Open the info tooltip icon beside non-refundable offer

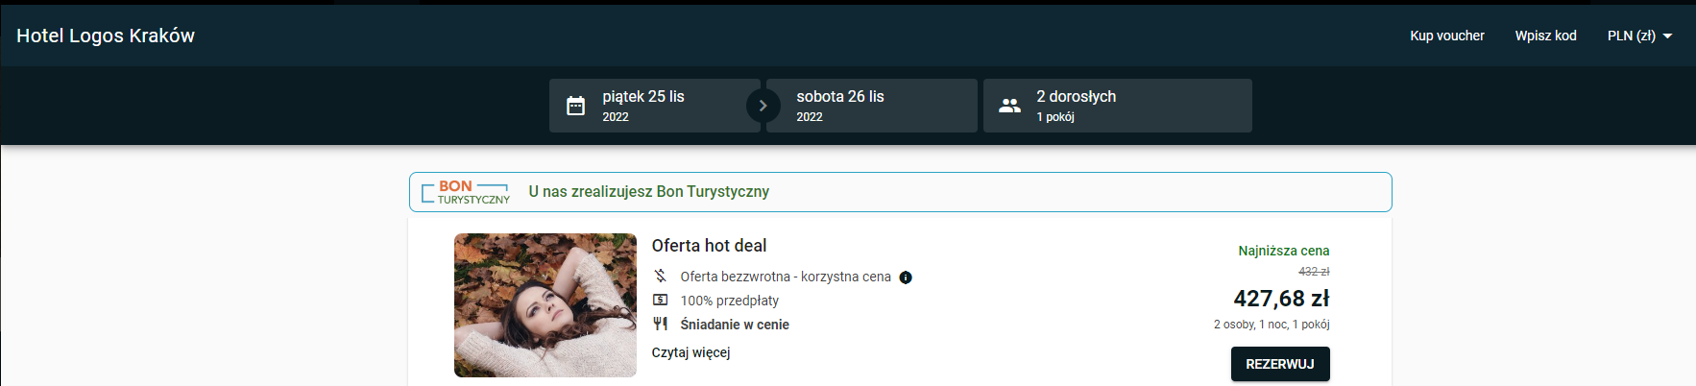pyautogui.click(x=906, y=277)
